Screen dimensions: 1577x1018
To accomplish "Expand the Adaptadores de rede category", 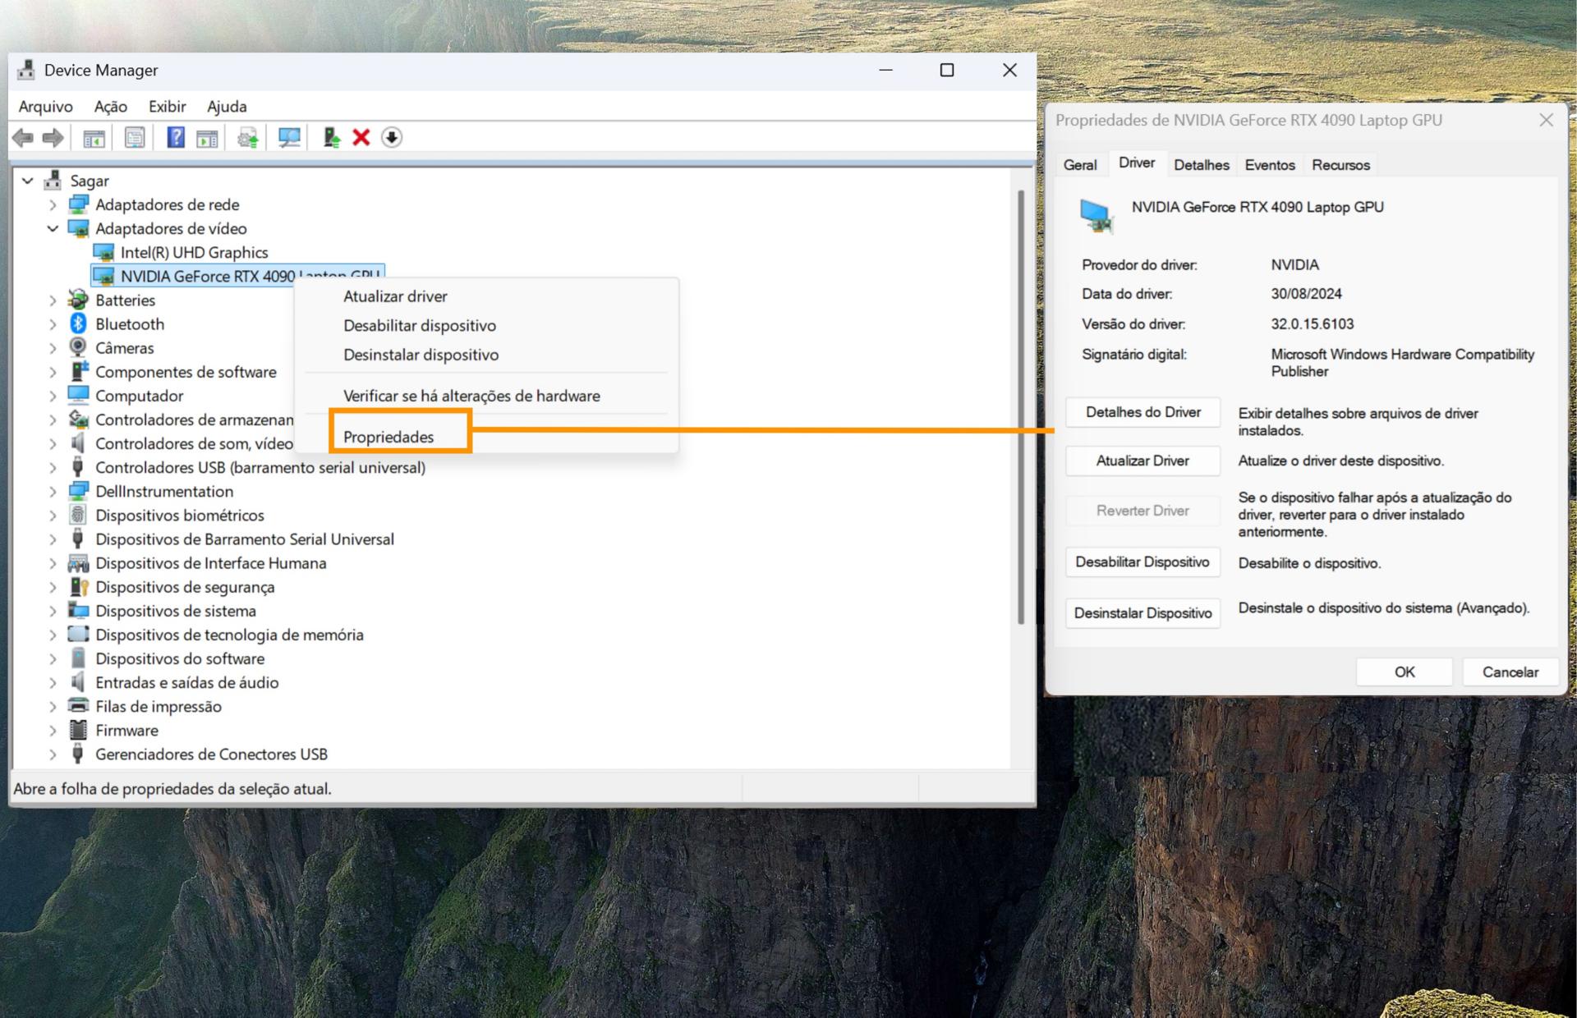I will (x=53, y=204).
